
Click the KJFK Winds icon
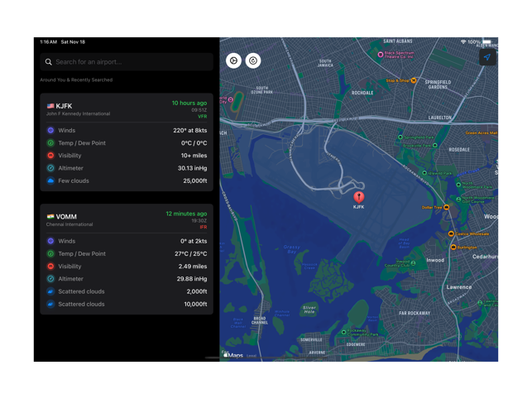point(50,130)
